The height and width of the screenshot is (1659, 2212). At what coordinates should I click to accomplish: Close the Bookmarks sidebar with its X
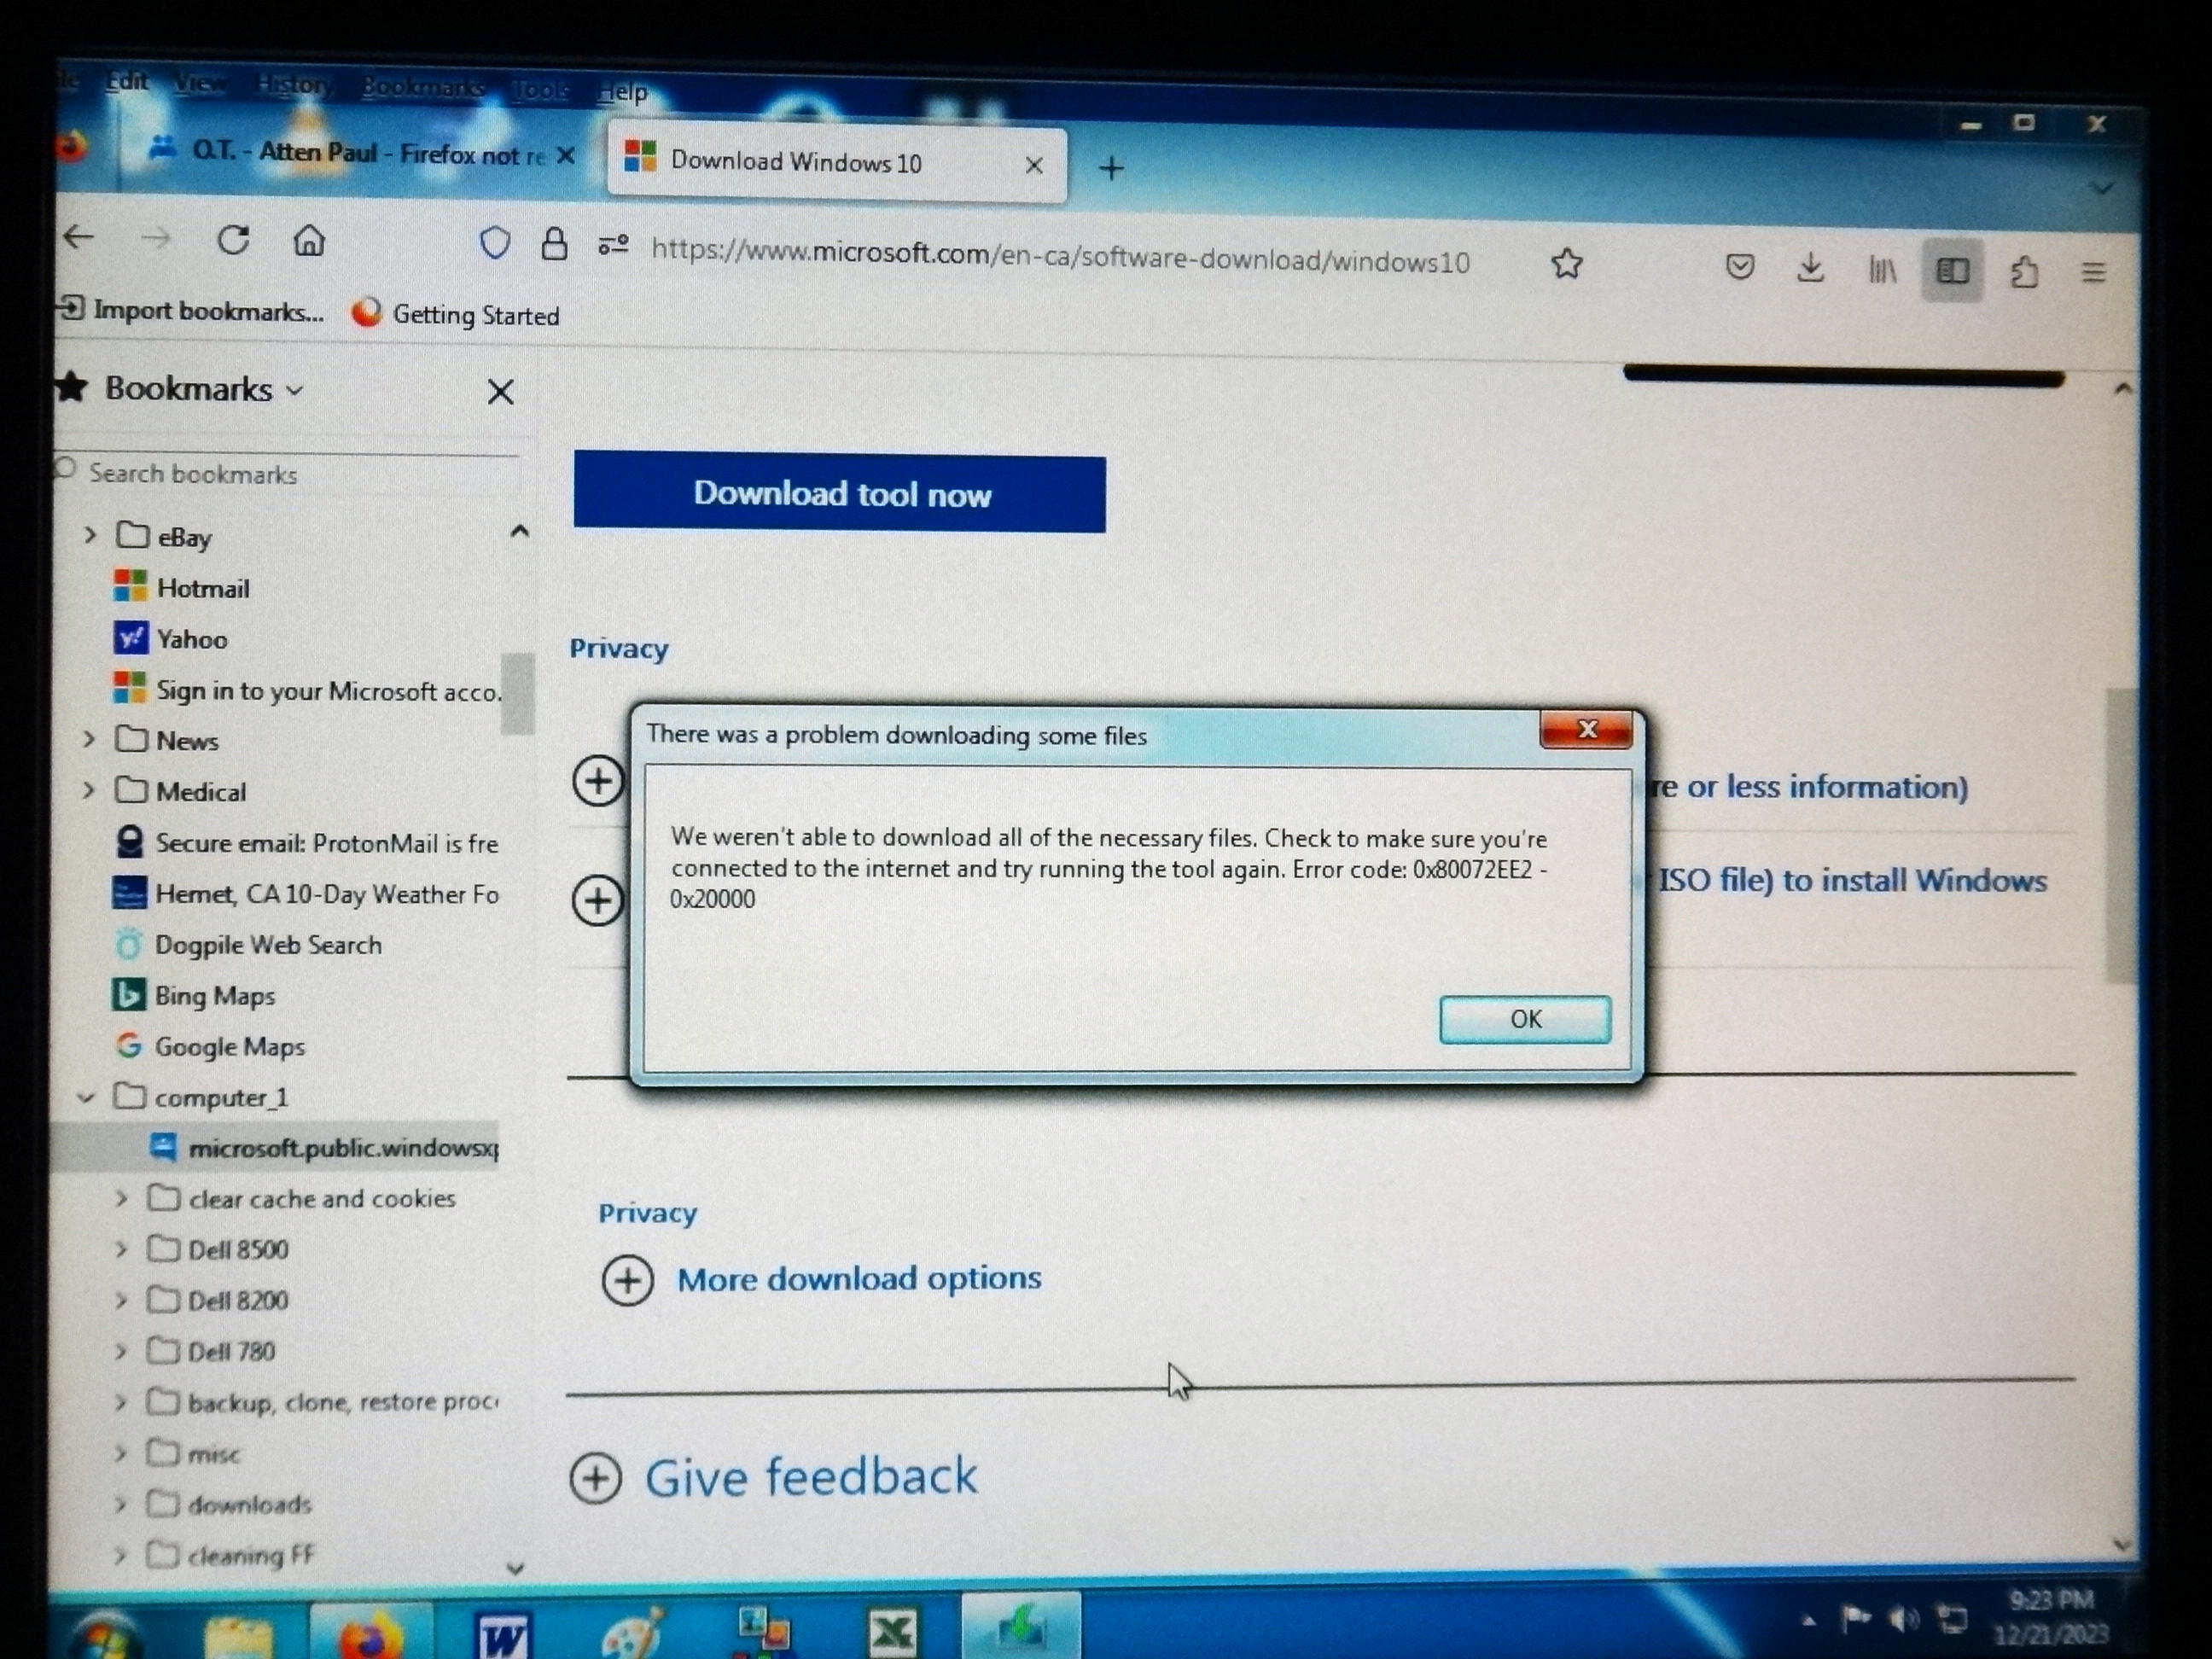(x=500, y=392)
